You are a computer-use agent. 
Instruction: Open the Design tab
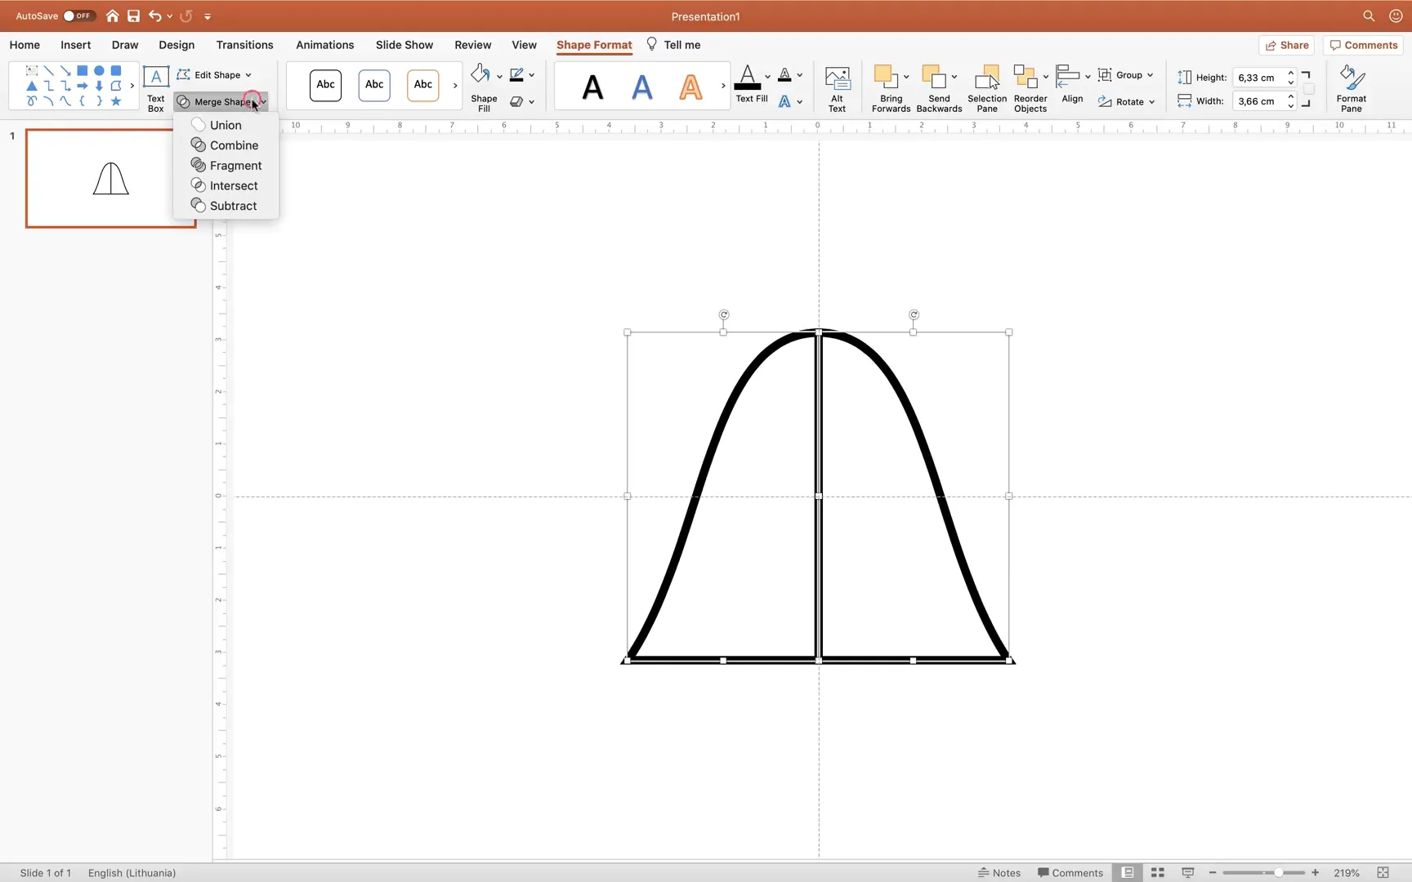[x=176, y=45]
